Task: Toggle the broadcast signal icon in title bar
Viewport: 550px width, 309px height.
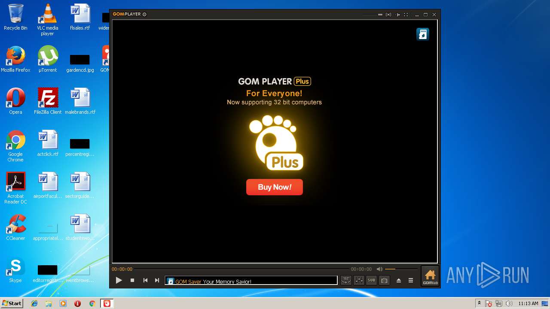Action: 388,15
